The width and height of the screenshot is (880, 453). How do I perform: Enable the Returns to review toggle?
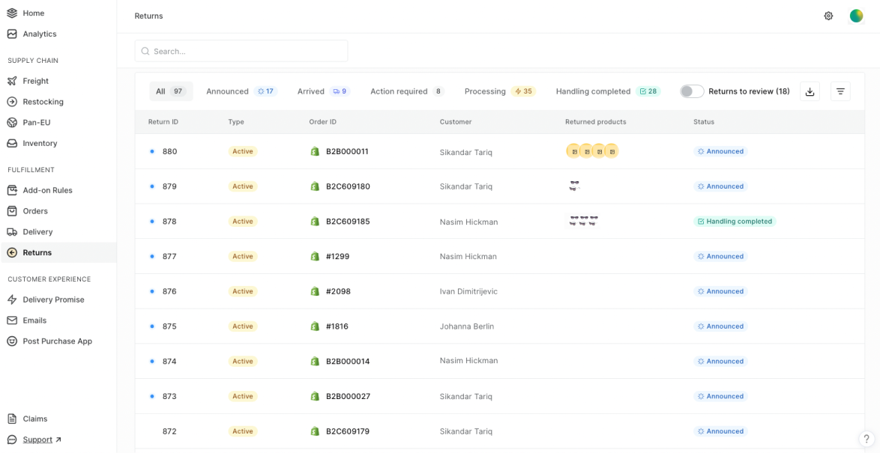coord(691,91)
